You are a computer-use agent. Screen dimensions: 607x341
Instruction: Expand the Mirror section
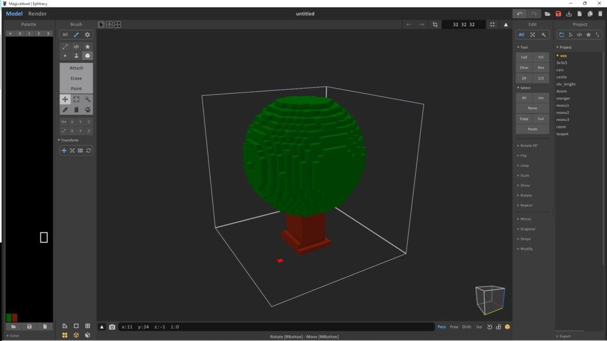pos(524,219)
